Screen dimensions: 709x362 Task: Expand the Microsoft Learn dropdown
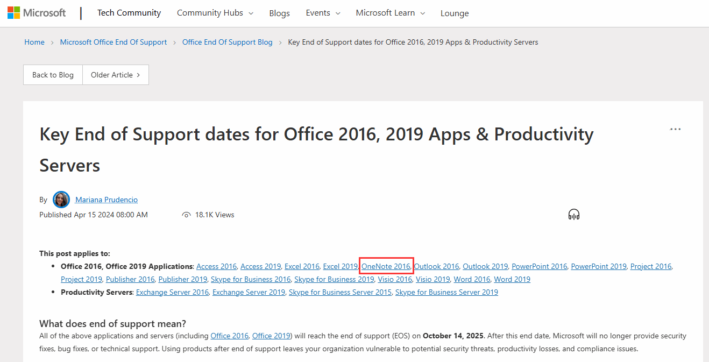391,13
